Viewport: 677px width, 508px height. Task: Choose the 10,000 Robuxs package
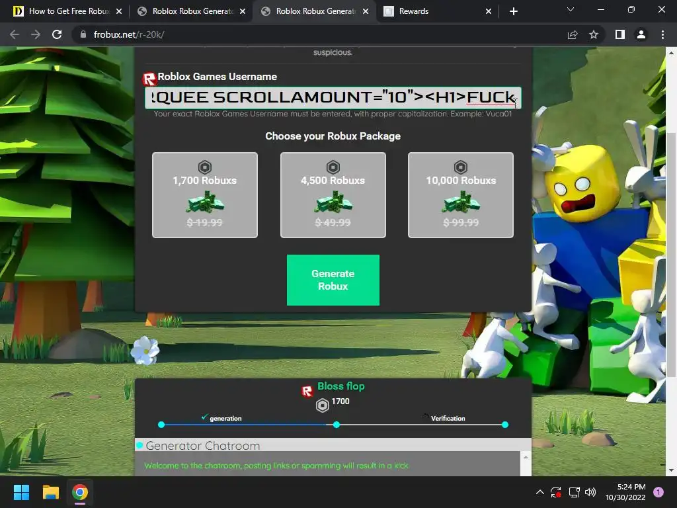pyautogui.click(x=461, y=195)
